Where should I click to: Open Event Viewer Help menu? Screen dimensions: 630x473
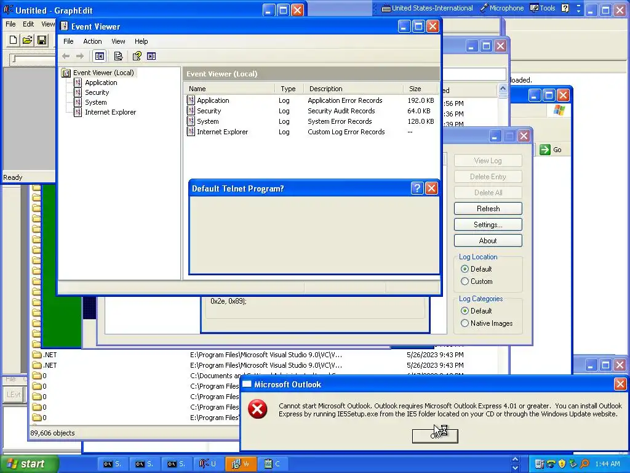coord(141,41)
